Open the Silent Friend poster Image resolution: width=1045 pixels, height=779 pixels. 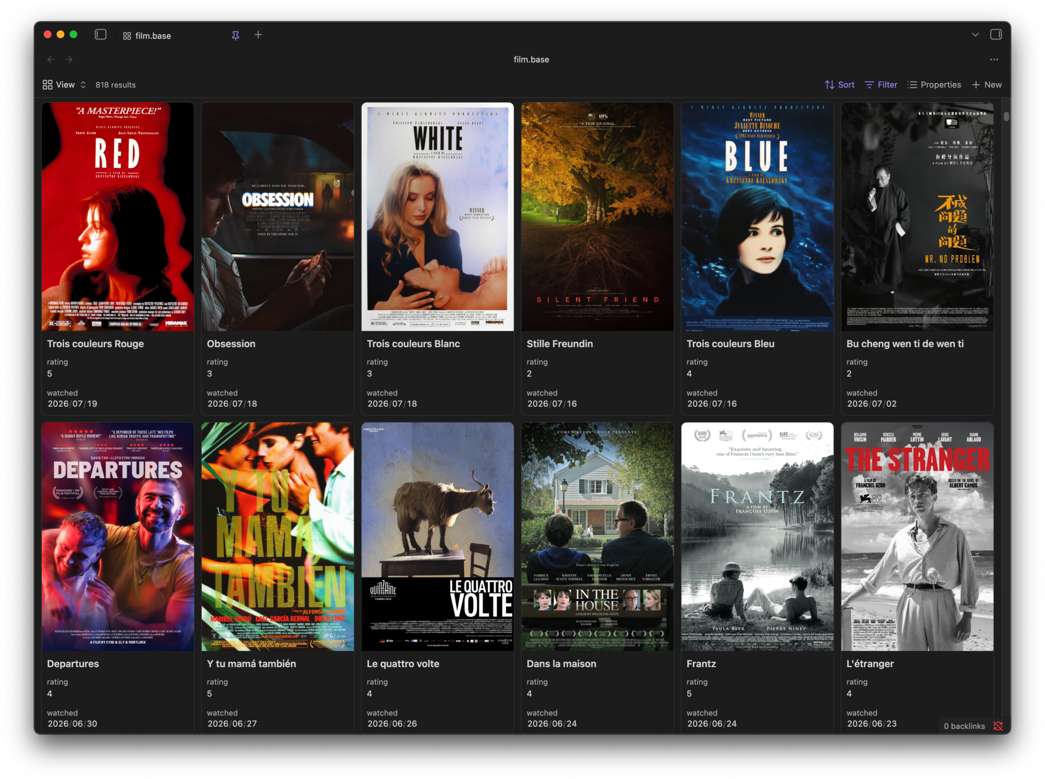pyautogui.click(x=597, y=217)
